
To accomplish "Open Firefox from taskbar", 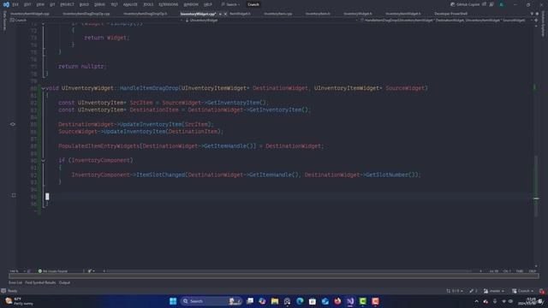I will [337, 301].
